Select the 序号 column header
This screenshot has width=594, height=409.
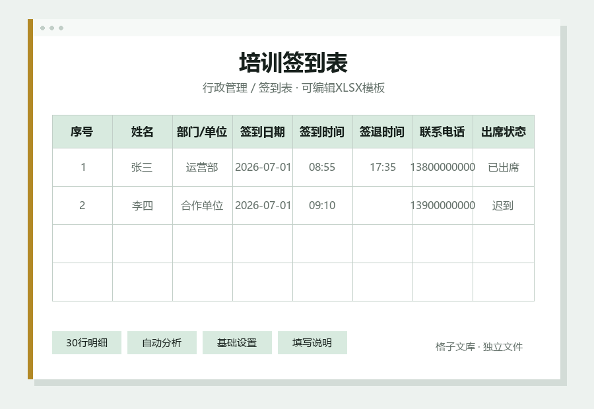(82, 132)
